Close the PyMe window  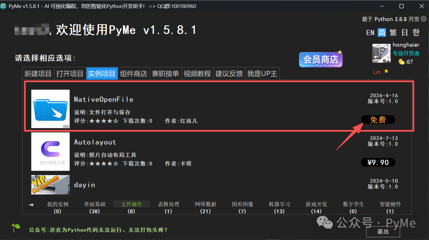pos(421,6)
